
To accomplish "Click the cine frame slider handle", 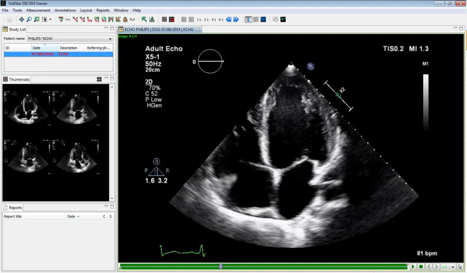I will tap(221, 267).
